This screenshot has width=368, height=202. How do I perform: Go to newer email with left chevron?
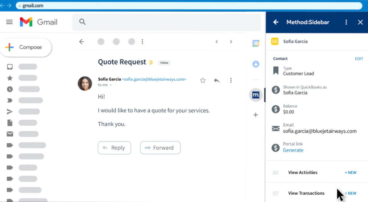pyautogui.click(x=217, y=42)
